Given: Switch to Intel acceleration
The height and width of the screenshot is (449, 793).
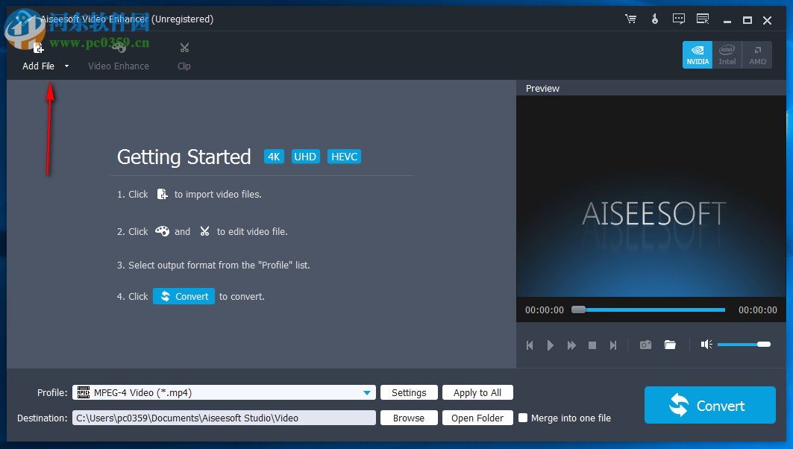Looking at the screenshot, I should tap(727, 54).
